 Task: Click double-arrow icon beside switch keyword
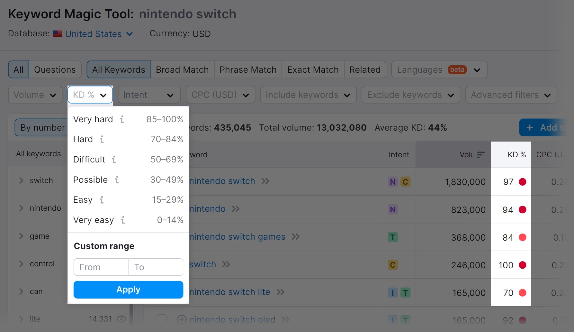coord(226,264)
